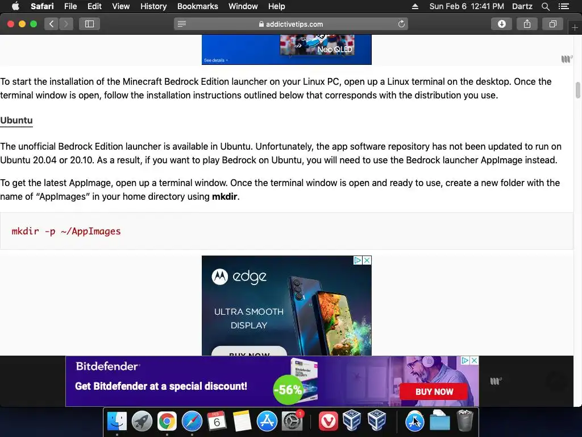Open the View menu

[x=121, y=6]
